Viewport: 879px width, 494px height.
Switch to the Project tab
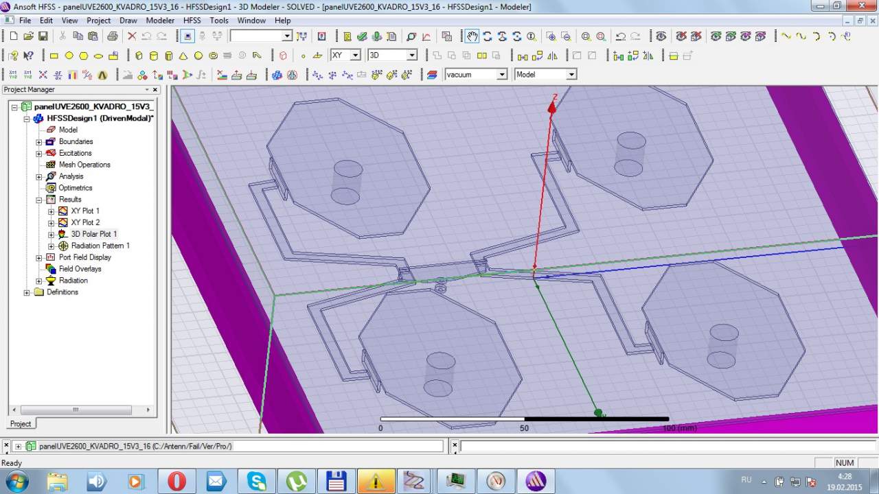[20, 423]
